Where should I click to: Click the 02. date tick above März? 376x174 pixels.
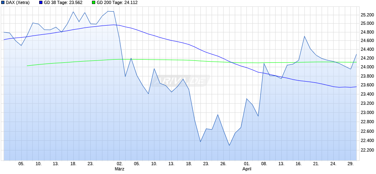(x=120, y=164)
